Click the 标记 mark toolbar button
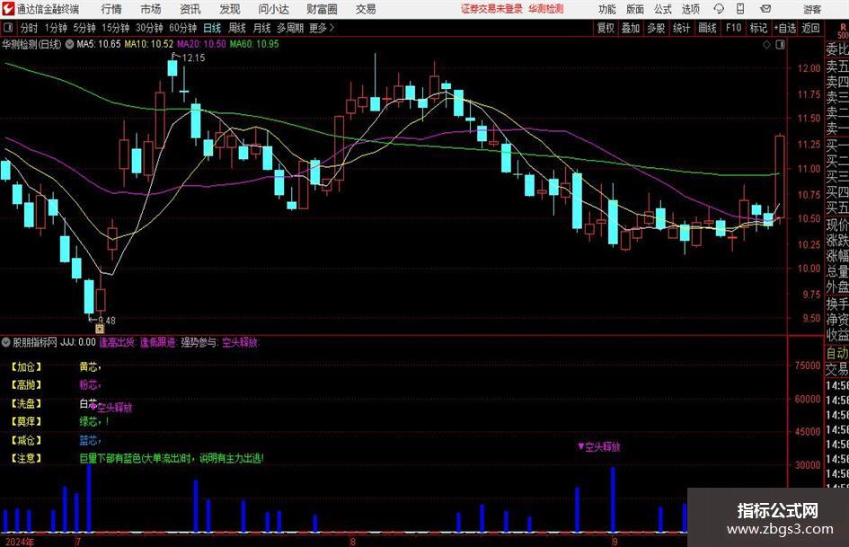 coord(758,28)
